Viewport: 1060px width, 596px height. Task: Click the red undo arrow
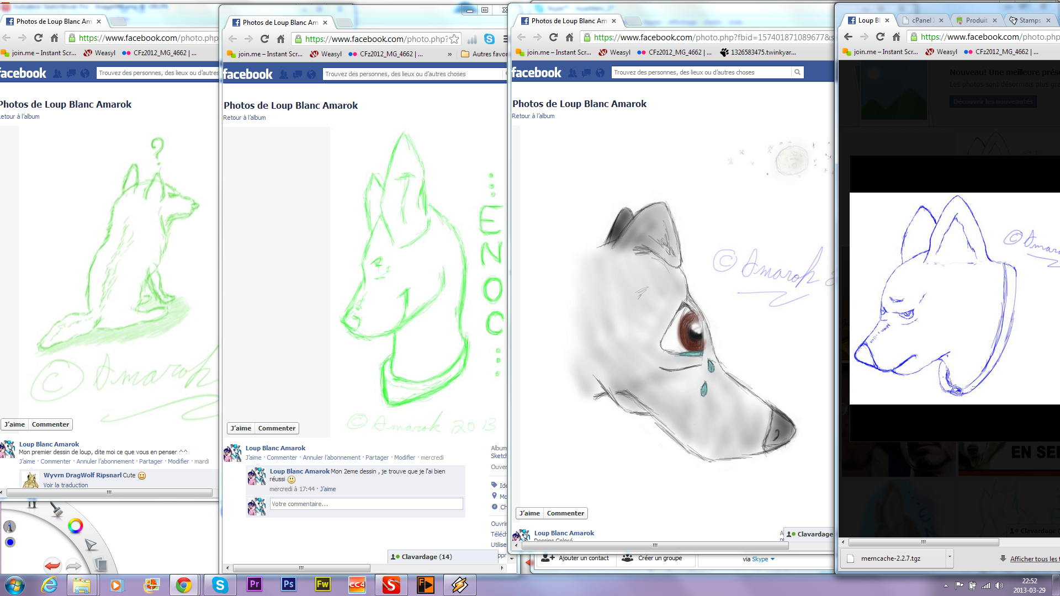point(52,565)
